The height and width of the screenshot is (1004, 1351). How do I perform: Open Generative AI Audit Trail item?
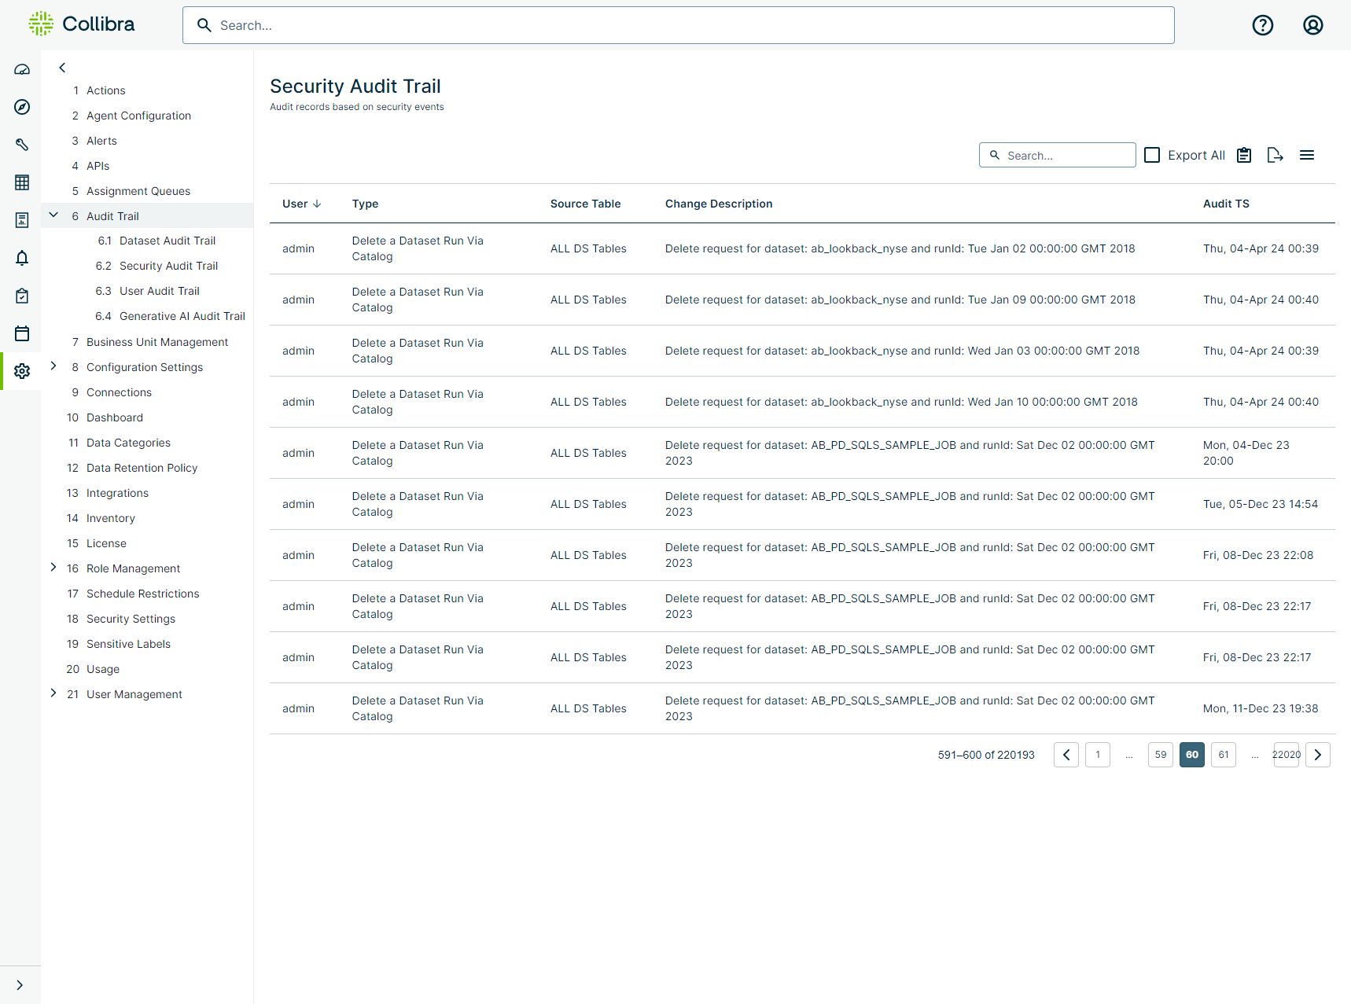[182, 316]
